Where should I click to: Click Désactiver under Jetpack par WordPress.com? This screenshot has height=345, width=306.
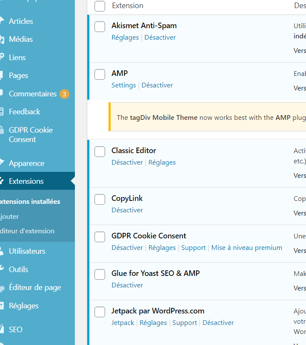(x=218, y=323)
